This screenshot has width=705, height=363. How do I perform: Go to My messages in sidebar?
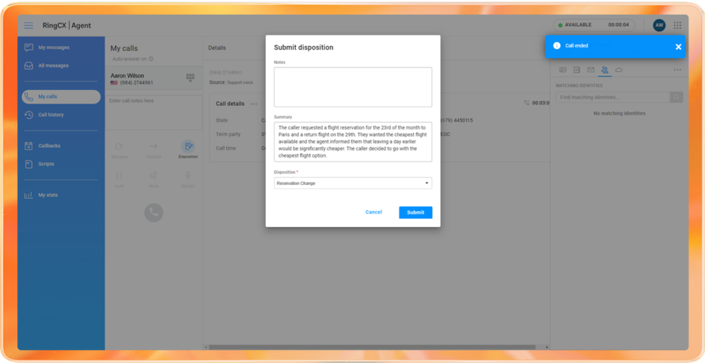tap(54, 47)
